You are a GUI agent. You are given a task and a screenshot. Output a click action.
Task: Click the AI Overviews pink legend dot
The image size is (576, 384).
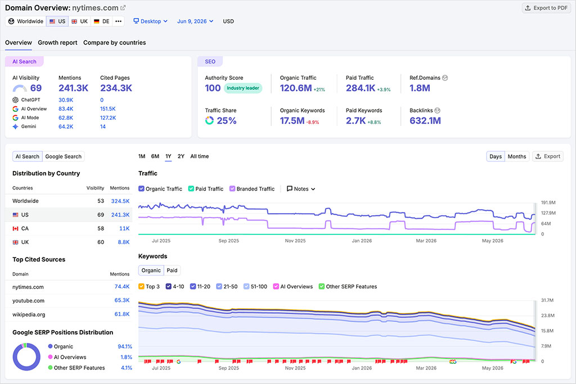pos(50,357)
